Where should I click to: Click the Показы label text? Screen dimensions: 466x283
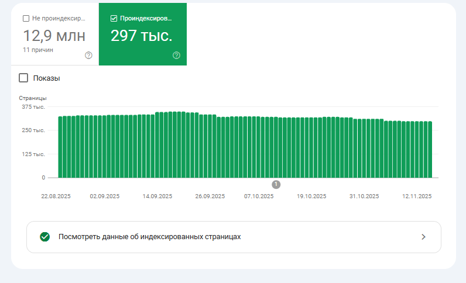[47, 78]
